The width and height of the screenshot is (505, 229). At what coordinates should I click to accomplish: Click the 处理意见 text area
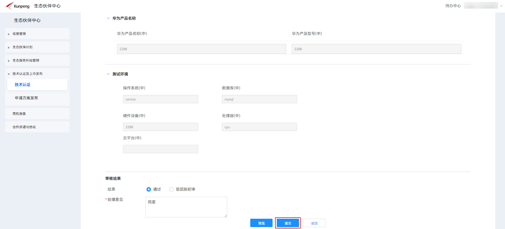click(186, 207)
